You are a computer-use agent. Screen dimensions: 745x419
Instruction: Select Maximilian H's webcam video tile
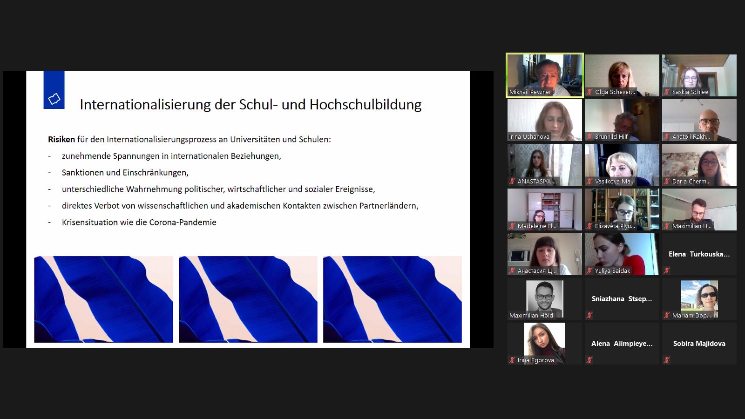(x=699, y=209)
